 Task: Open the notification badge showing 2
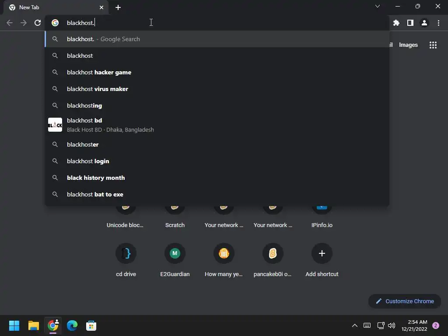[x=435, y=325]
